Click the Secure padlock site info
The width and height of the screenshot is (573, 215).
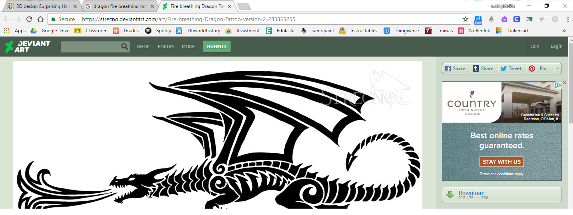[63, 19]
